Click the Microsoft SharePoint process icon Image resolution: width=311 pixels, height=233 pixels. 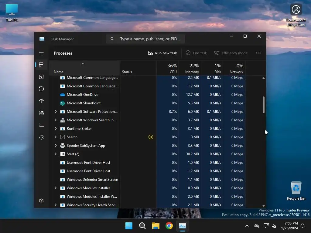tap(63, 103)
